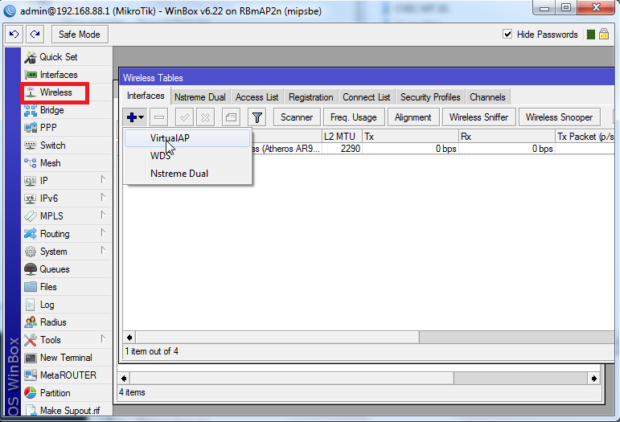The image size is (620, 422).
Task: Click the L2 MTU column header
Action: [341, 137]
